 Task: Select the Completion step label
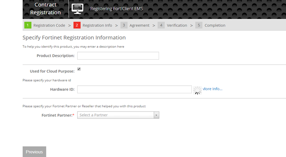click(215, 25)
